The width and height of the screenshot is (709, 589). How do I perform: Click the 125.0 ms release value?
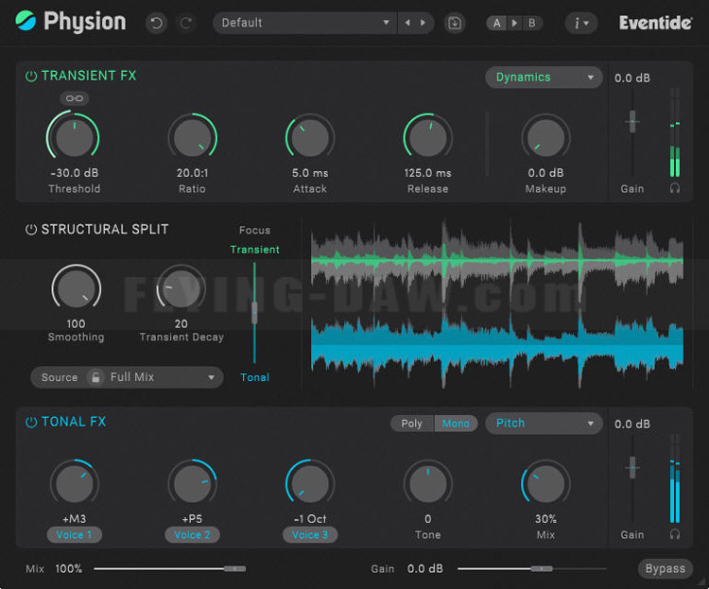(x=427, y=173)
